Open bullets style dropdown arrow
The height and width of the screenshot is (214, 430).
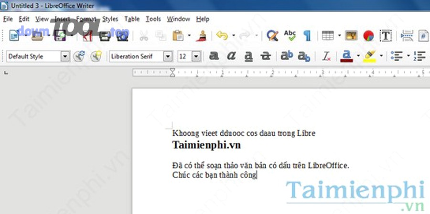[x=408, y=56]
